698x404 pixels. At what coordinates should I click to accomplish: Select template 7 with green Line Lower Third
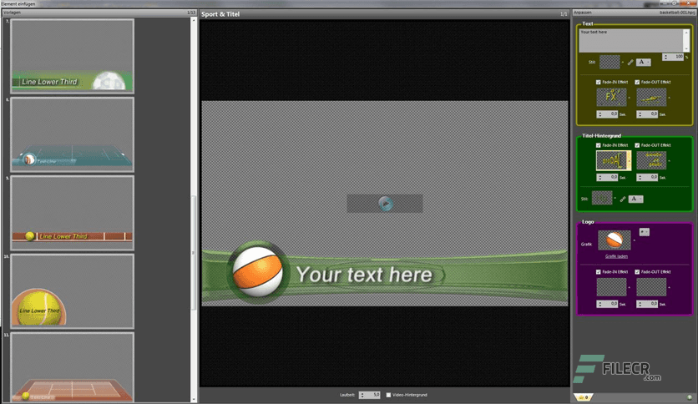tap(72, 56)
